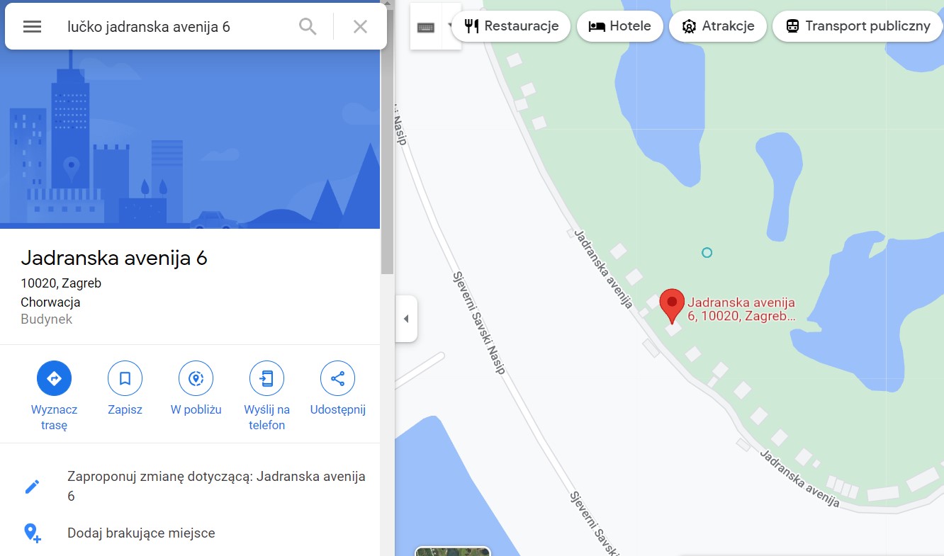Click the W pobliżu nearby icon
Screen dimensions: 944x556
(196, 379)
